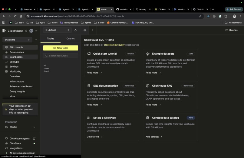Open Dashboards in the sidebar
Image resolution: width=244 pixels, height=158 pixels.
[x=20, y=57]
